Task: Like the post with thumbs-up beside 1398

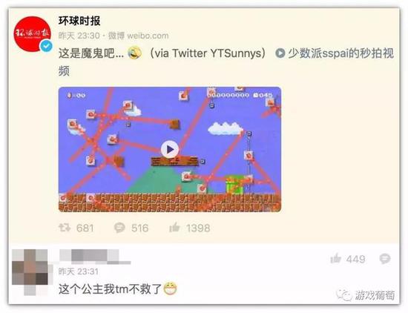Action: [174, 228]
